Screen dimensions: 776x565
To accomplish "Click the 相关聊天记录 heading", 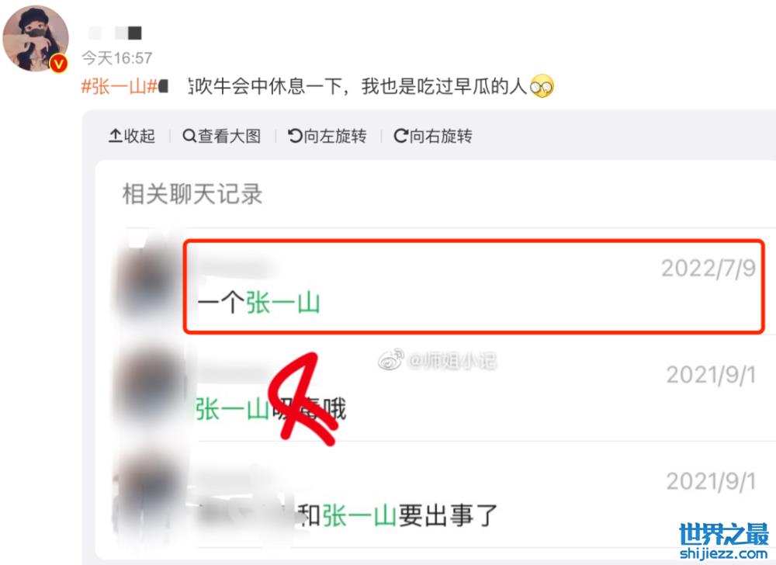I will click(192, 194).
